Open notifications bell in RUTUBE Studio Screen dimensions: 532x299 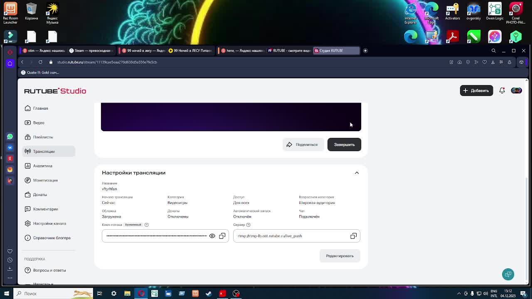502,91
